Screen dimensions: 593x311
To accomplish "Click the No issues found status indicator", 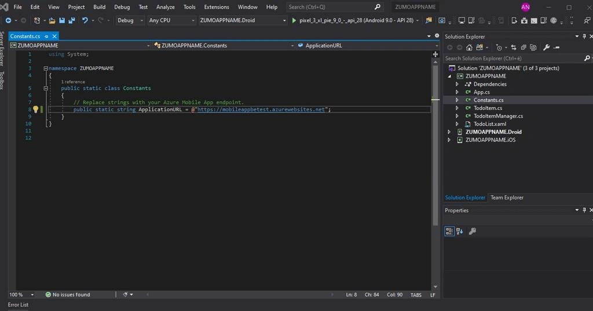I will click(x=68, y=294).
